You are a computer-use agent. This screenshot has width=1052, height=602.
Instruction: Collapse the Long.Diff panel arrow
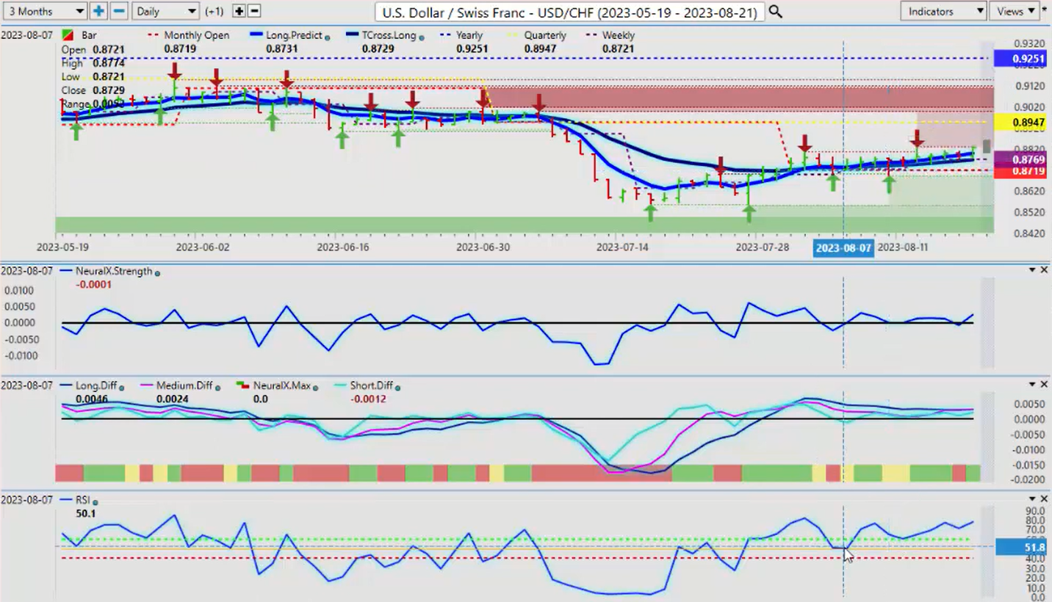(1032, 384)
